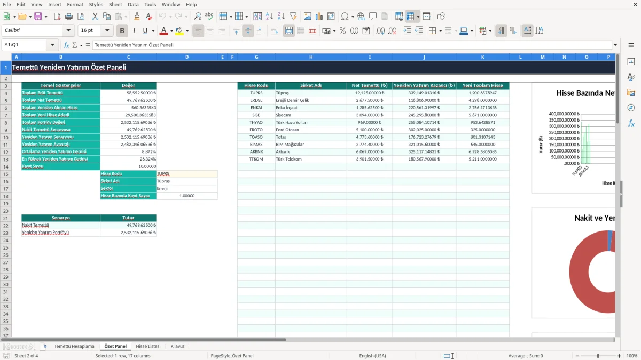Switch to Temettü Hesaplama sheet tab
The height and width of the screenshot is (360, 641).
point(74,346)
